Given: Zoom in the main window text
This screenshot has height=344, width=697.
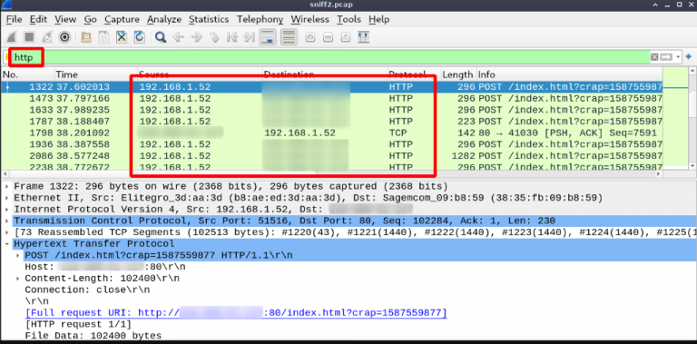Looking at the screenshot, I should point(310,38).
